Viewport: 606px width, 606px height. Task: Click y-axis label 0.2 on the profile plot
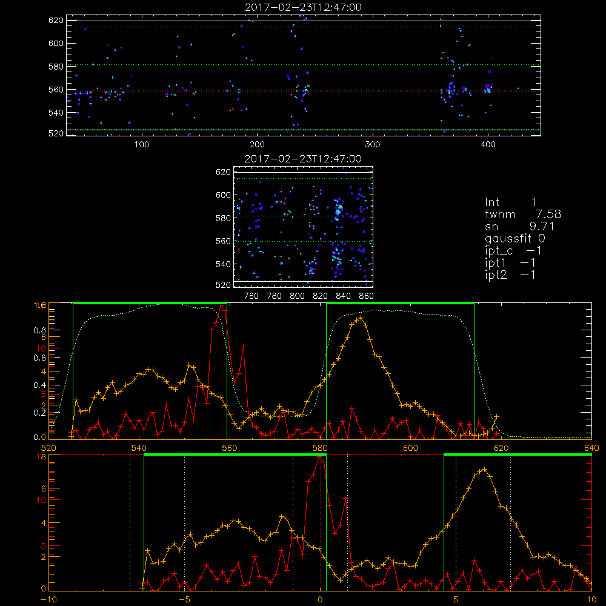pos(39,413)
